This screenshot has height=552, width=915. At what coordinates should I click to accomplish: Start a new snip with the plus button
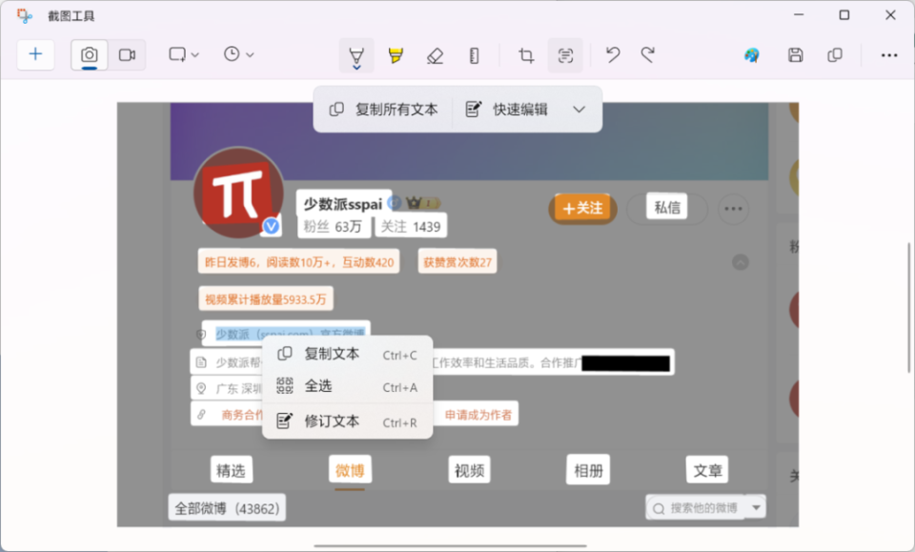tap(35, 54)
